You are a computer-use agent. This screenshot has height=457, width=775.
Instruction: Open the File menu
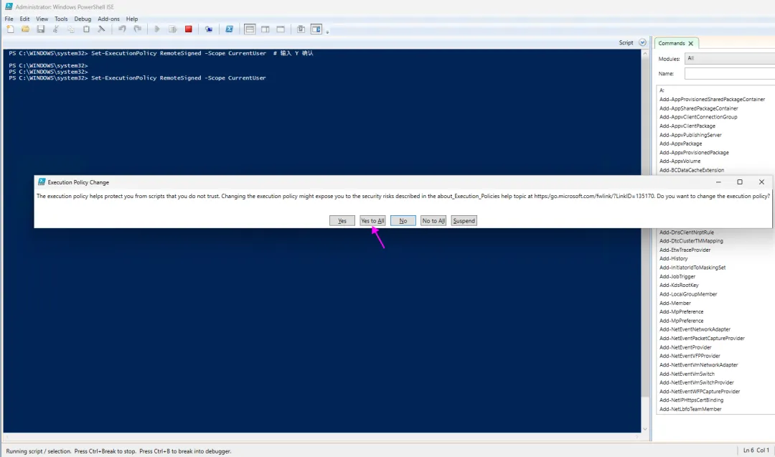coord(9,19)
